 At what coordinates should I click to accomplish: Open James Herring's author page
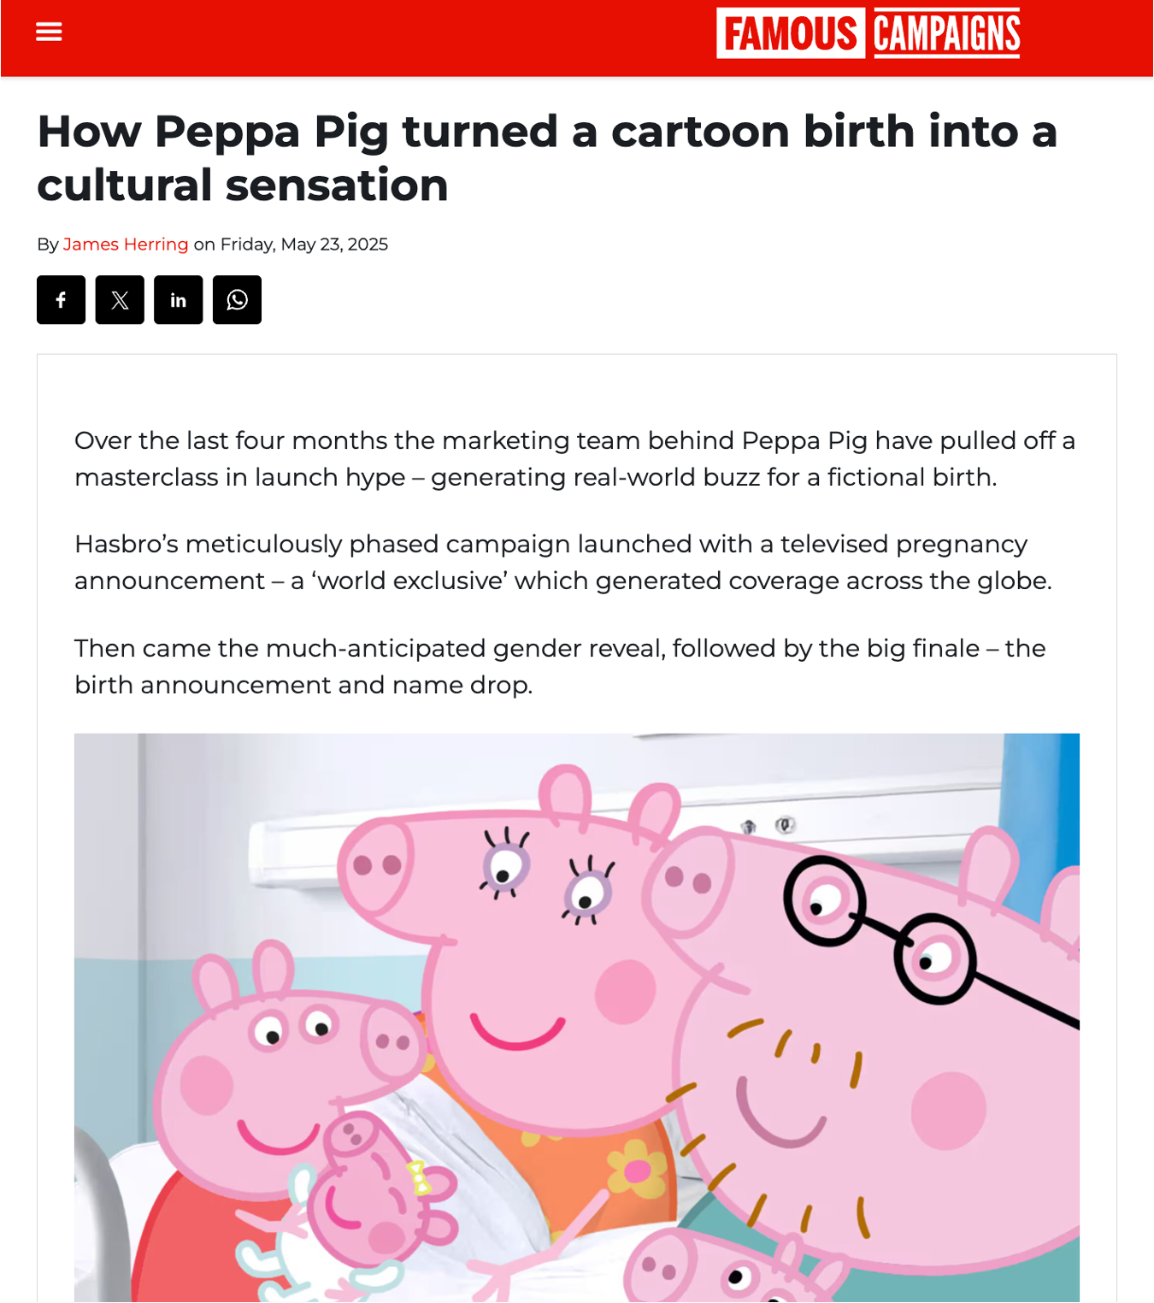pos(126,245)
